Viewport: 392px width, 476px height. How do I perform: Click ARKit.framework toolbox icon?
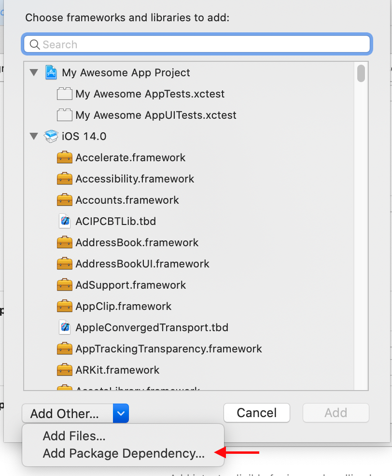pyautogui.click(x=64, y=370)
